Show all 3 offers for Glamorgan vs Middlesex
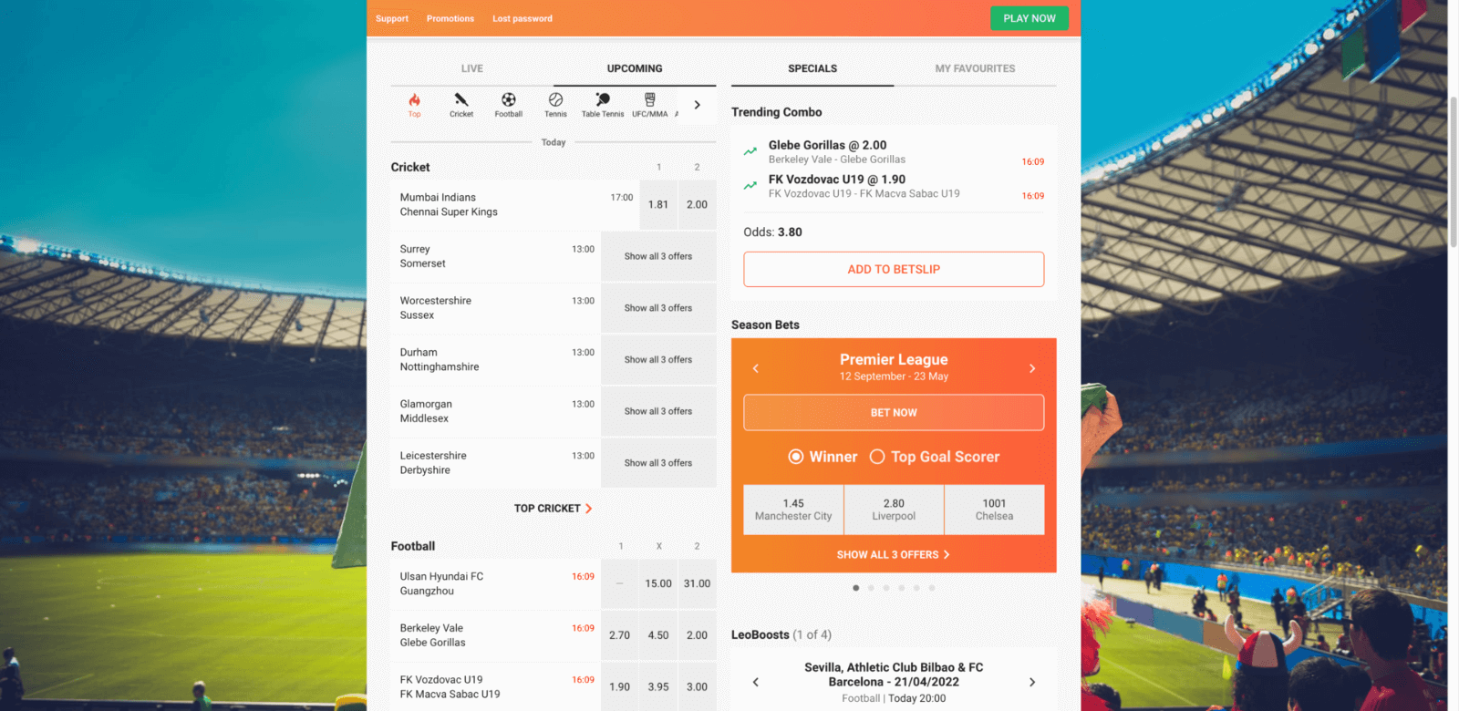The height and width of the screenshot is (711, 1459). (x=658, y=411)
